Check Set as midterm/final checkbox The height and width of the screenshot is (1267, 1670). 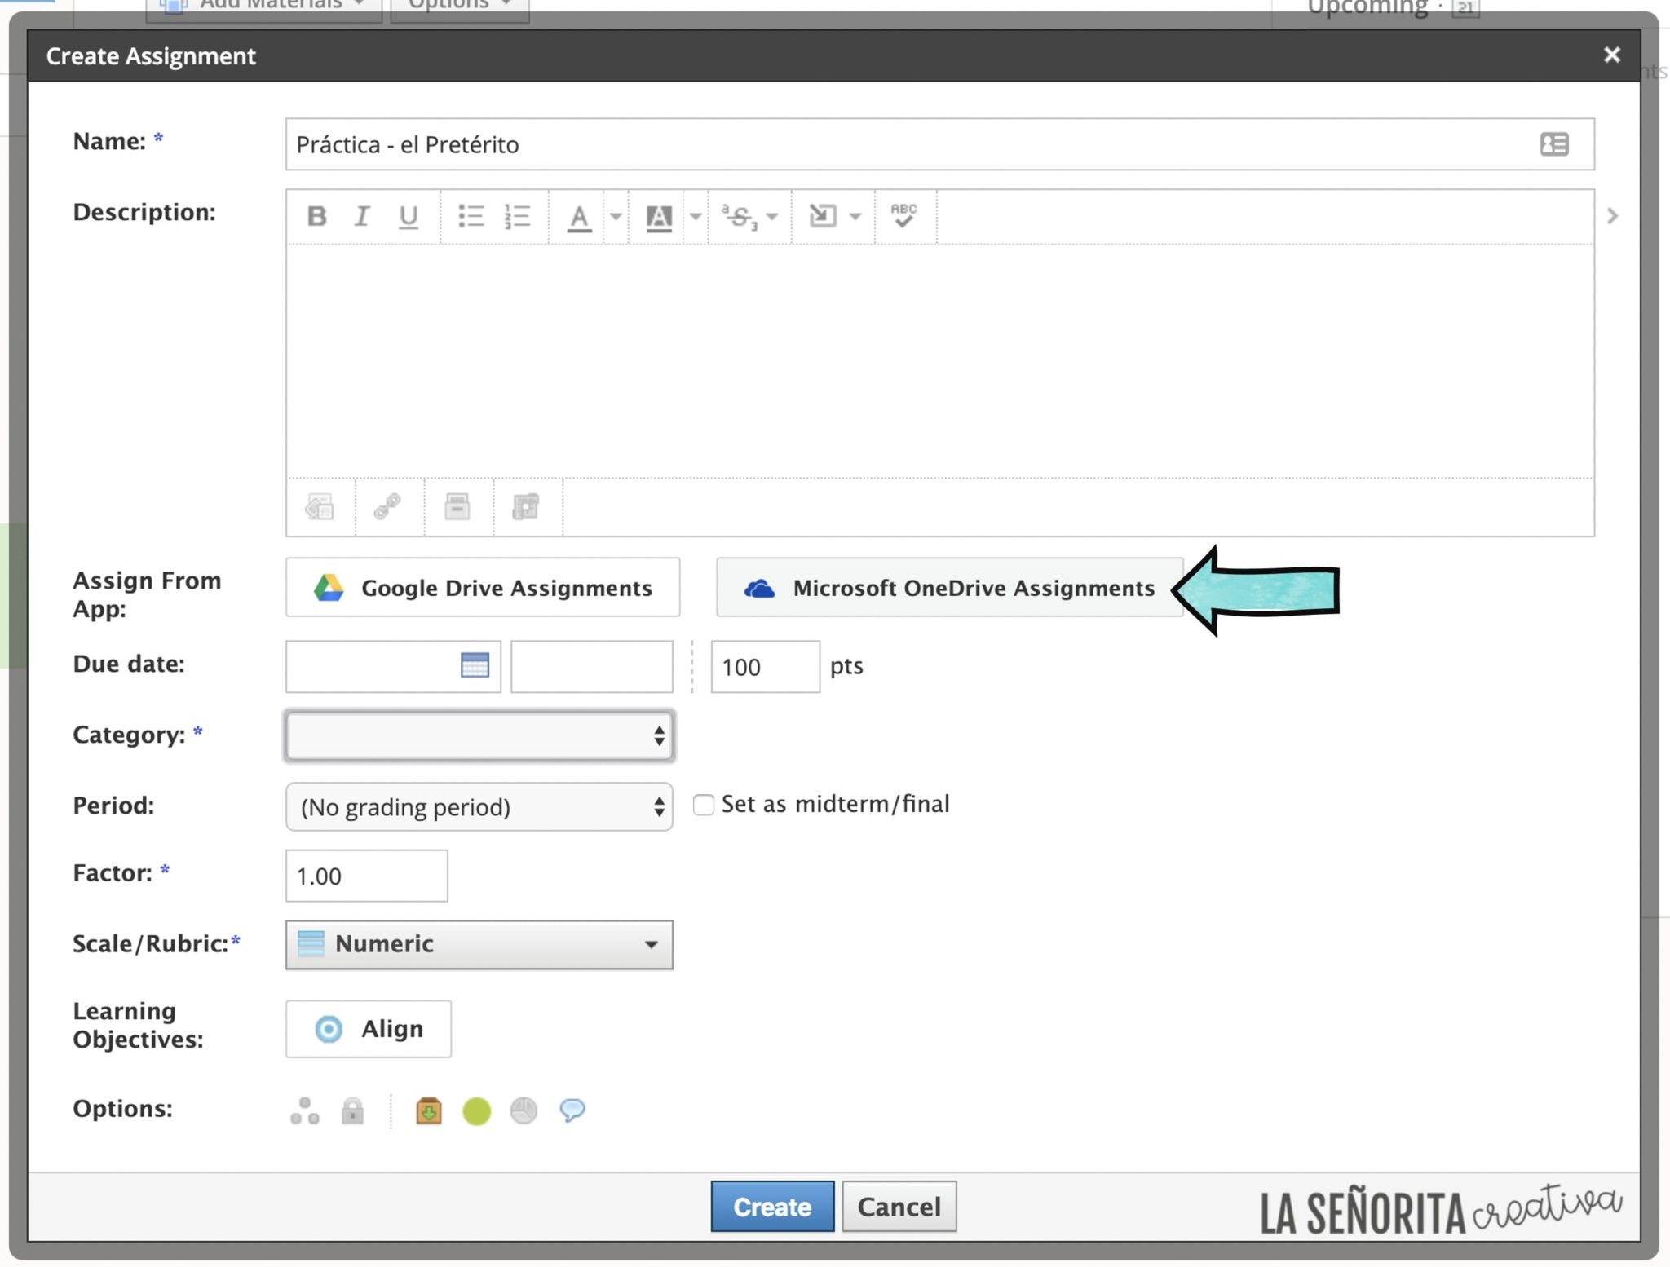(x=703, y=805)
